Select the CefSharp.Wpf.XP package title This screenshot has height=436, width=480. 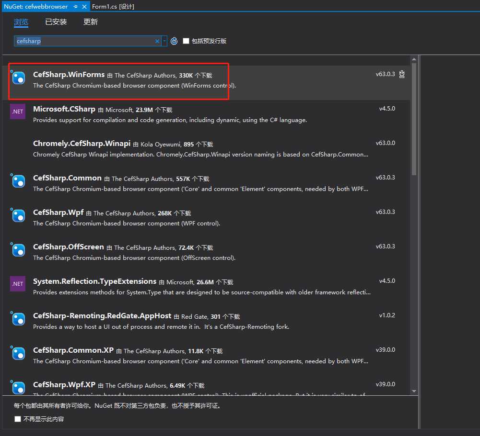64,385
